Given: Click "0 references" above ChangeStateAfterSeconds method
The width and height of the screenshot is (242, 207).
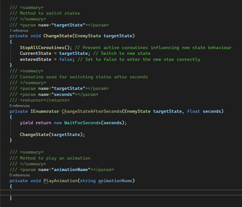Looking at the screenshot, I should coord(20,106).
